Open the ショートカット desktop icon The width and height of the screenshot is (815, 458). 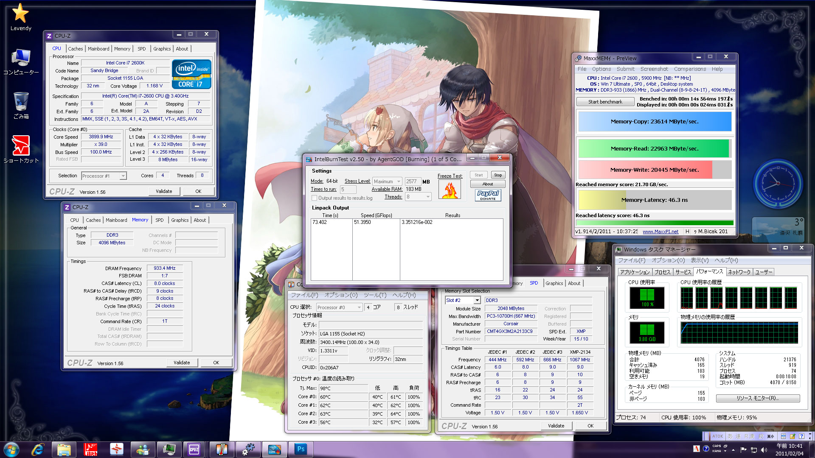tap(20, 149)
